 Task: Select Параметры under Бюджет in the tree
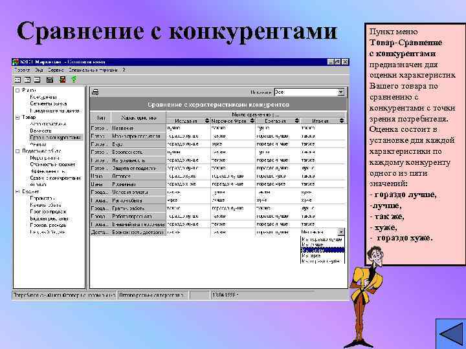[x=43, y=198]
